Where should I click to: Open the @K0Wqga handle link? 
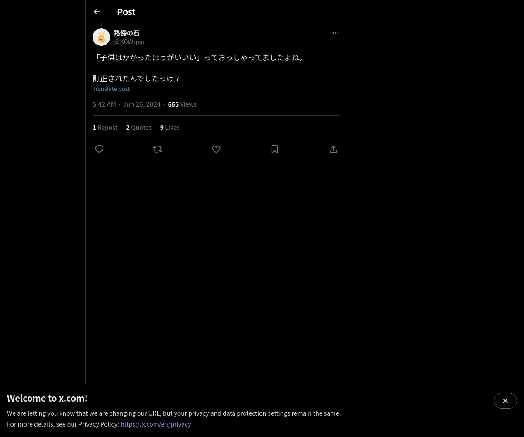pyautogui.click(x=129, y=42)
